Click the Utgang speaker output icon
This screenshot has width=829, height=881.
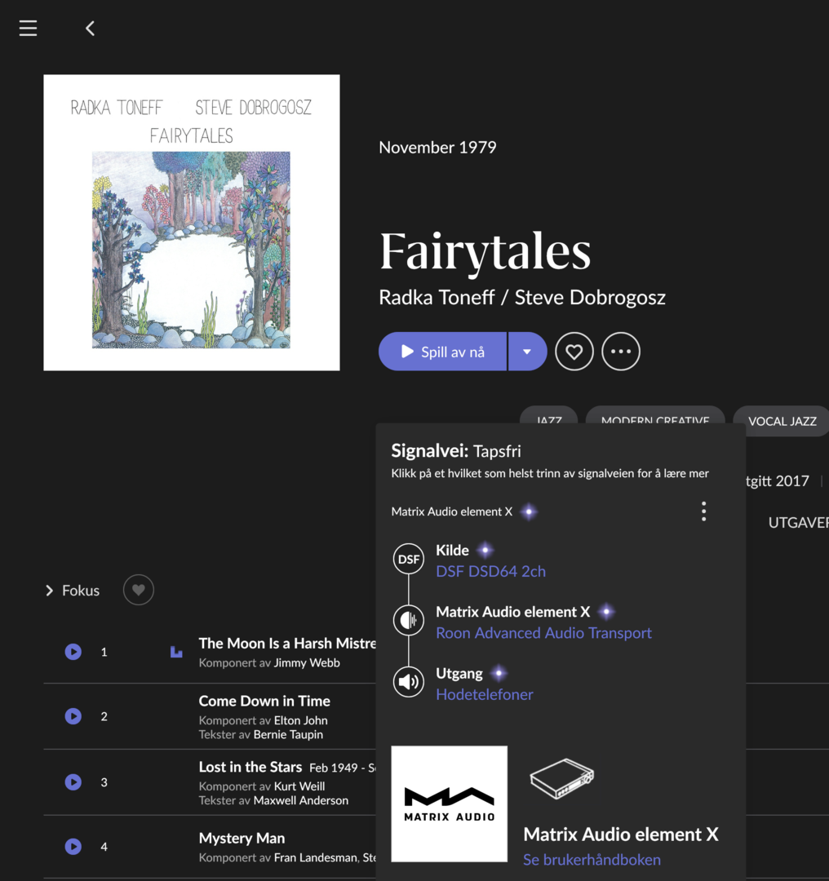(409, 682)
